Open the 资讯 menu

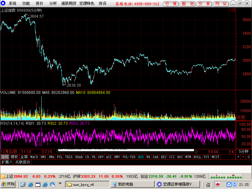(102, 3)
